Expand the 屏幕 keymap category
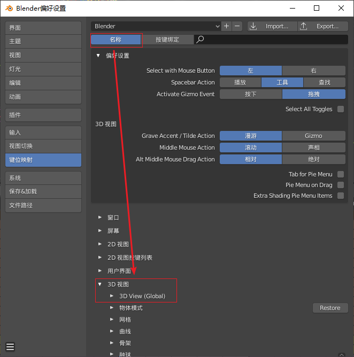The height and width of the screenshot is (357, 354). pyautogui.click(x=100, y=231)
